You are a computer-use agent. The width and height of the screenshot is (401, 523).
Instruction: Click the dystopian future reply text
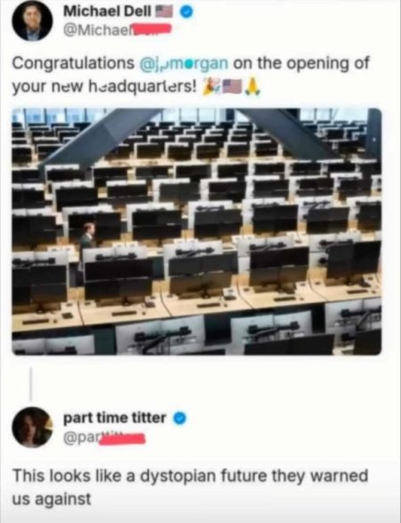(190, 487)
